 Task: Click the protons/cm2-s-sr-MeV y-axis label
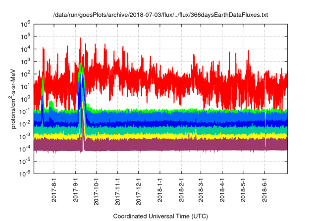pyautogui.click(x=13, y=99)
